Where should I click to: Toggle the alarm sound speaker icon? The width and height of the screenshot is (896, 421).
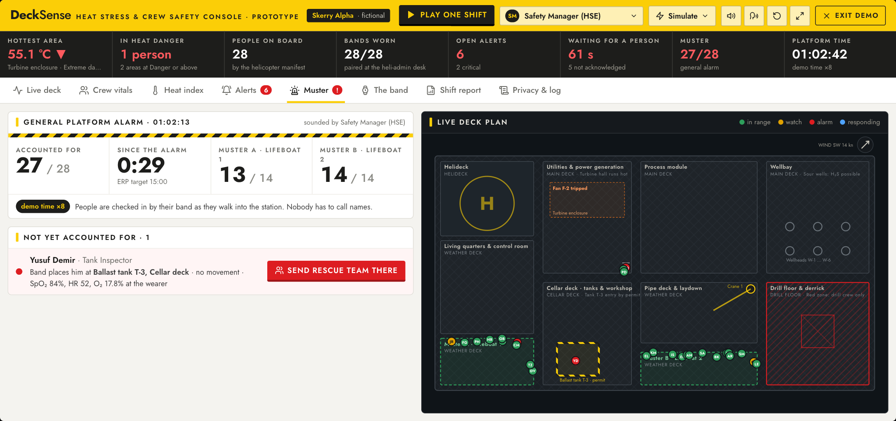tap(731, 16)
